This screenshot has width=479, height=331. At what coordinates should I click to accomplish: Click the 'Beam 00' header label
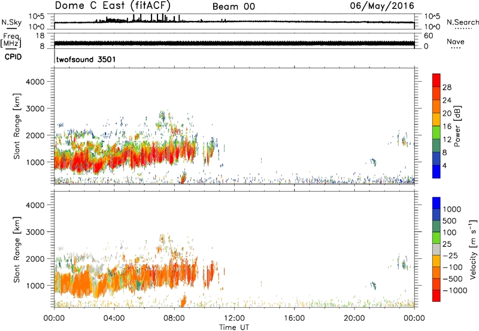click(234, 7)
